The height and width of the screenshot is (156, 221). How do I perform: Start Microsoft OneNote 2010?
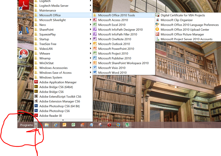[x=114, y=39]
